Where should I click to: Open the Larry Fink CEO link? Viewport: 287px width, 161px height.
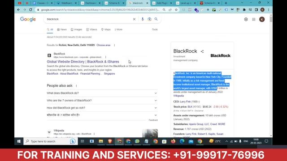185,102
